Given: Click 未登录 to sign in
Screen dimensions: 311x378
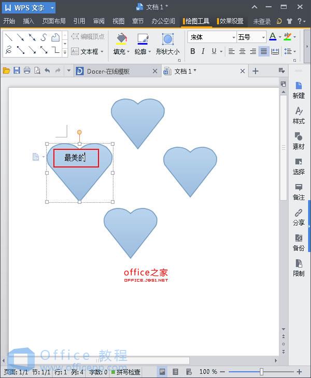Looking at the screenshot, I should coord(262,21).
